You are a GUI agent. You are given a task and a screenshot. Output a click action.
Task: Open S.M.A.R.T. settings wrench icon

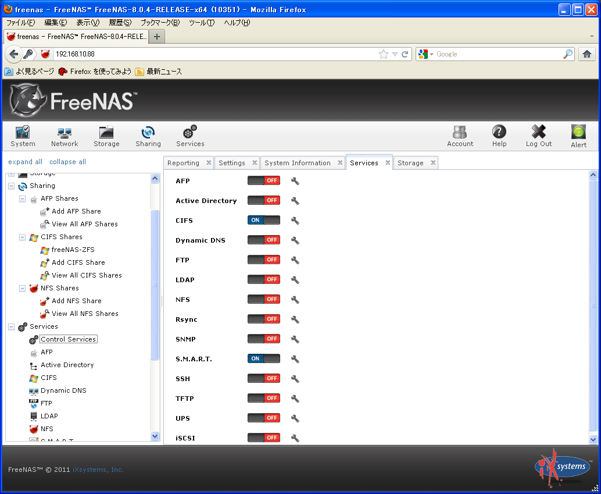295,359
